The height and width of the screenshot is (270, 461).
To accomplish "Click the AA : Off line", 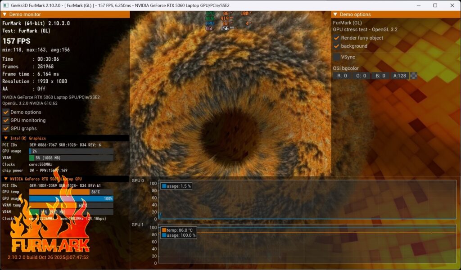I will 24,89.
